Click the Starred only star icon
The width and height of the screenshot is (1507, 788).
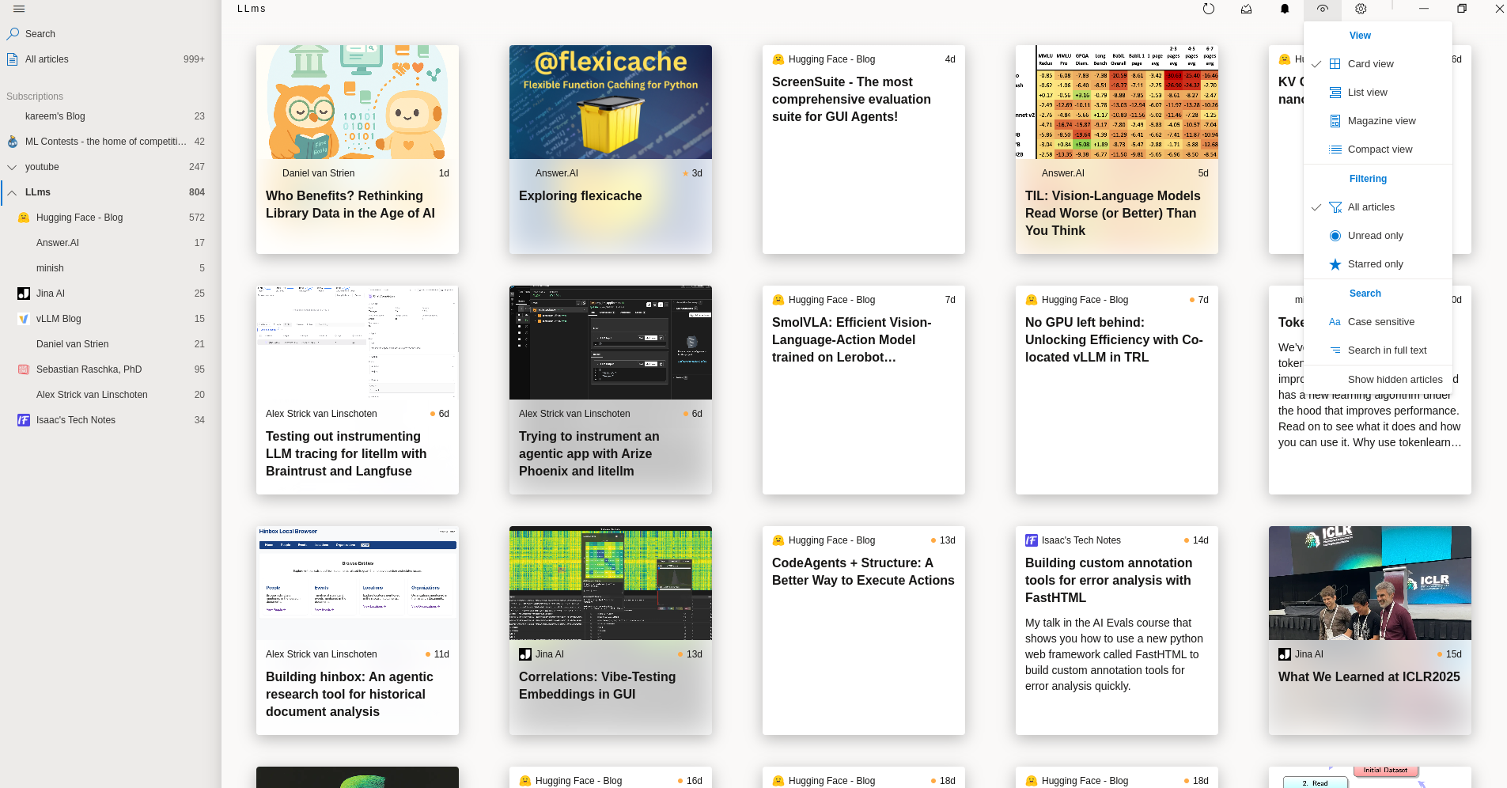1335,264
